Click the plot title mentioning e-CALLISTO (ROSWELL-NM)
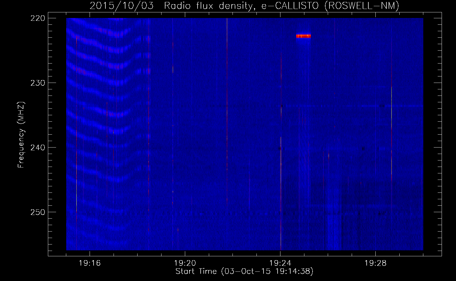456x281 pixels. (x=244, y=6)
